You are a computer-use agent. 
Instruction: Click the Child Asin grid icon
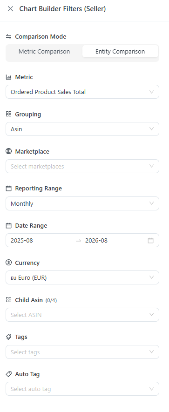pyautogui.click(x=9, y=300)
